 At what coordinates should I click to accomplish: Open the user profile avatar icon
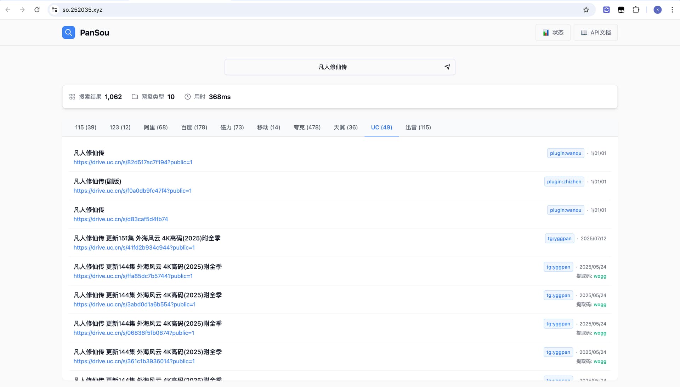[657, 10]
